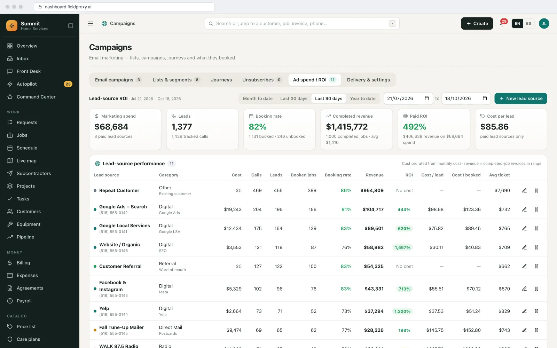
Task: Open notifications bell with 29 badge
Action: click(x=502, y=24)
